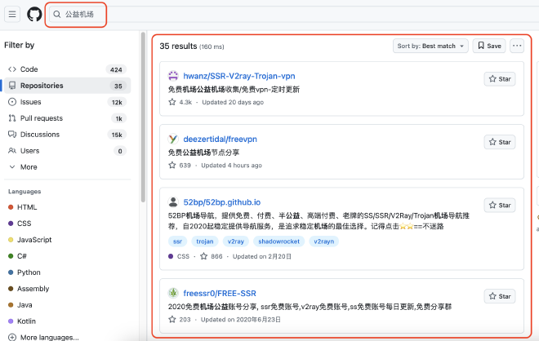Screen dimensions: 539x341
Task: Show Pull requests results
Action: tap(66, 118)
